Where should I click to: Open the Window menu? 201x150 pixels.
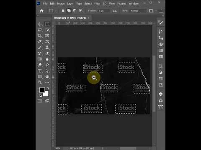click(134, 4)
